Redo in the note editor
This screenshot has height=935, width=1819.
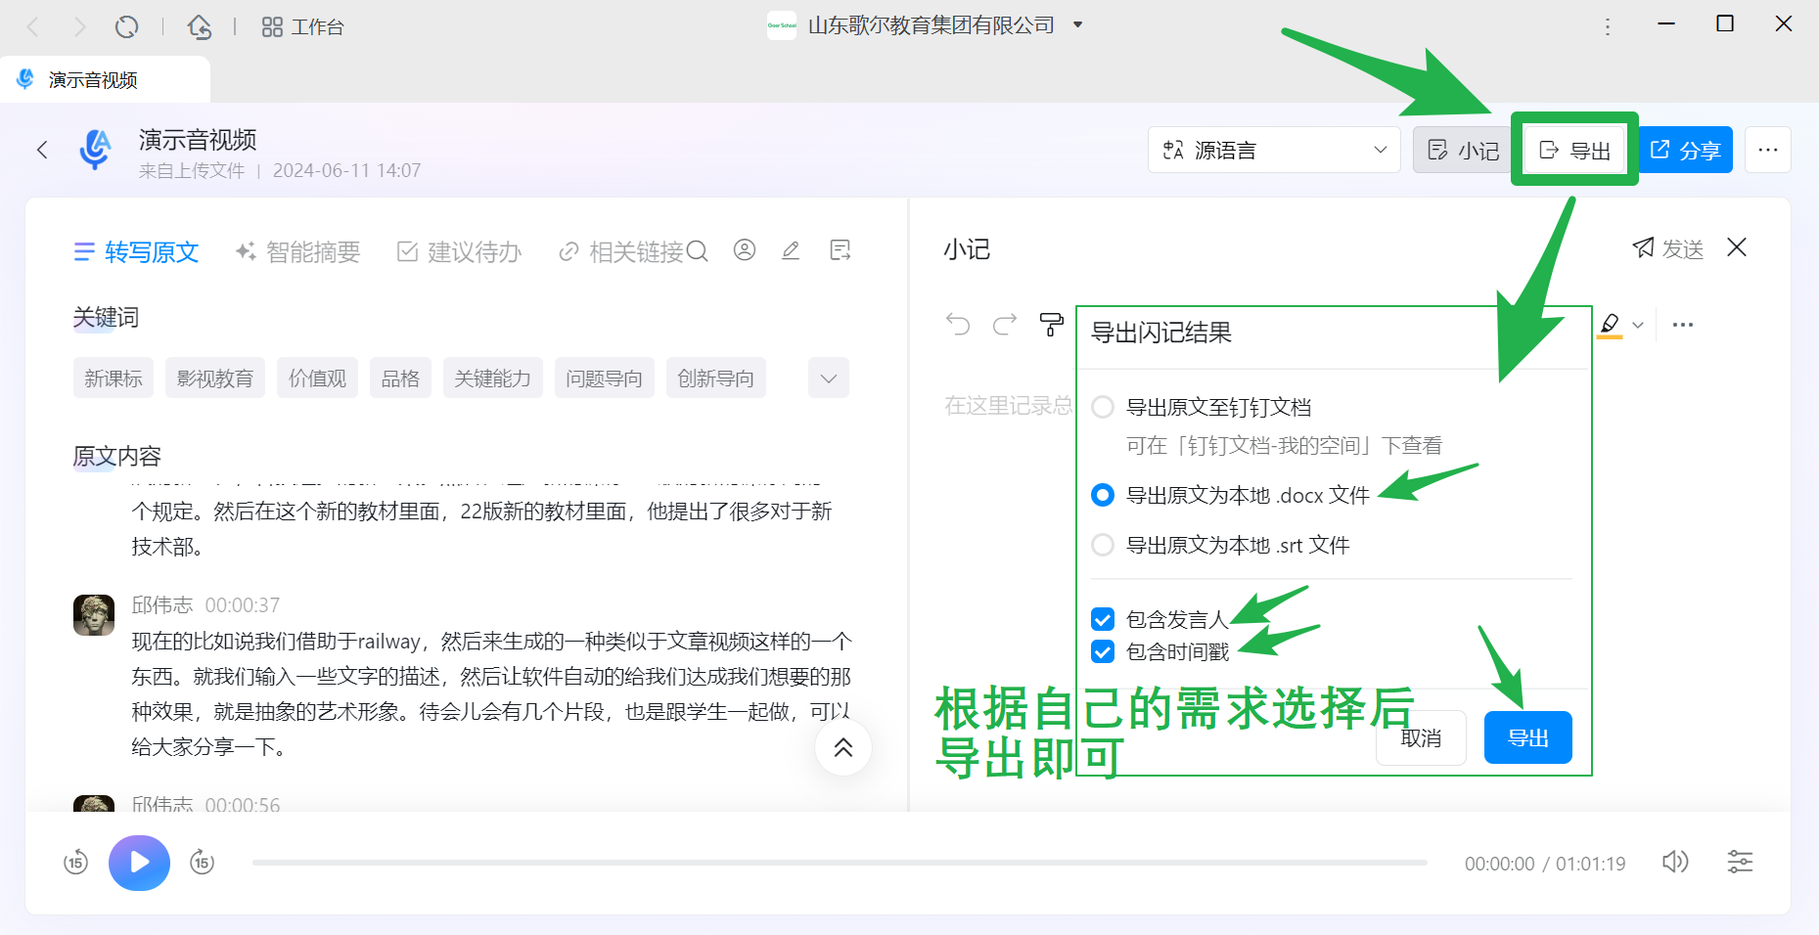[x=1005, y=324]
